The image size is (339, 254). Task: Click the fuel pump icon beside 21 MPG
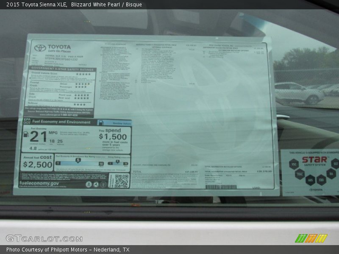26,134
